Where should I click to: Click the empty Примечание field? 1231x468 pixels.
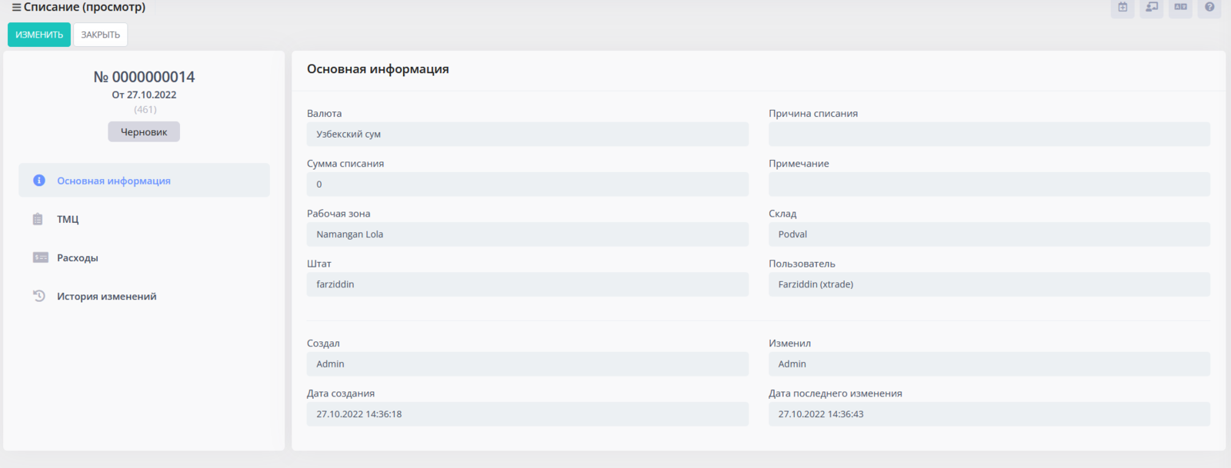point(989,184)
